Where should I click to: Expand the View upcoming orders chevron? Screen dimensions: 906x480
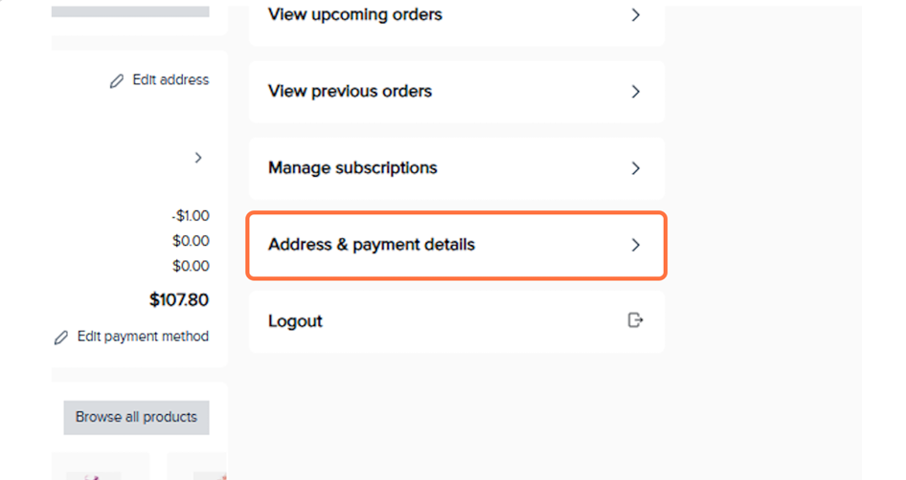pyautogui.click(x=635, y=15)
